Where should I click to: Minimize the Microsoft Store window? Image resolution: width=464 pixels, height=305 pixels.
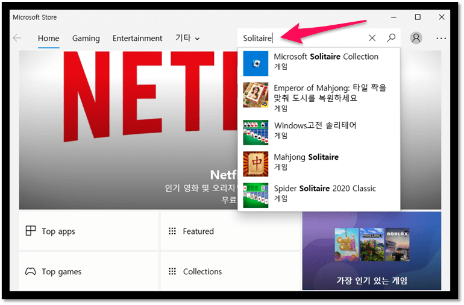pos(393,17)
